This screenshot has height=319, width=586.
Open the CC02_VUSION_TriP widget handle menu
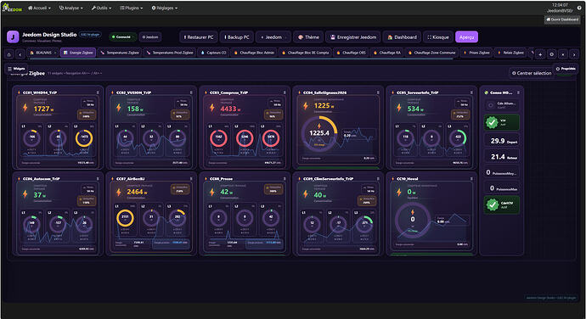click(191, 92)
